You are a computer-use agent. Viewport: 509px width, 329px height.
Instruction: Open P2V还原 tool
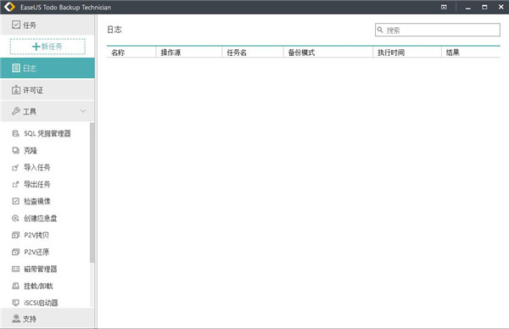(x=36, y=252)
